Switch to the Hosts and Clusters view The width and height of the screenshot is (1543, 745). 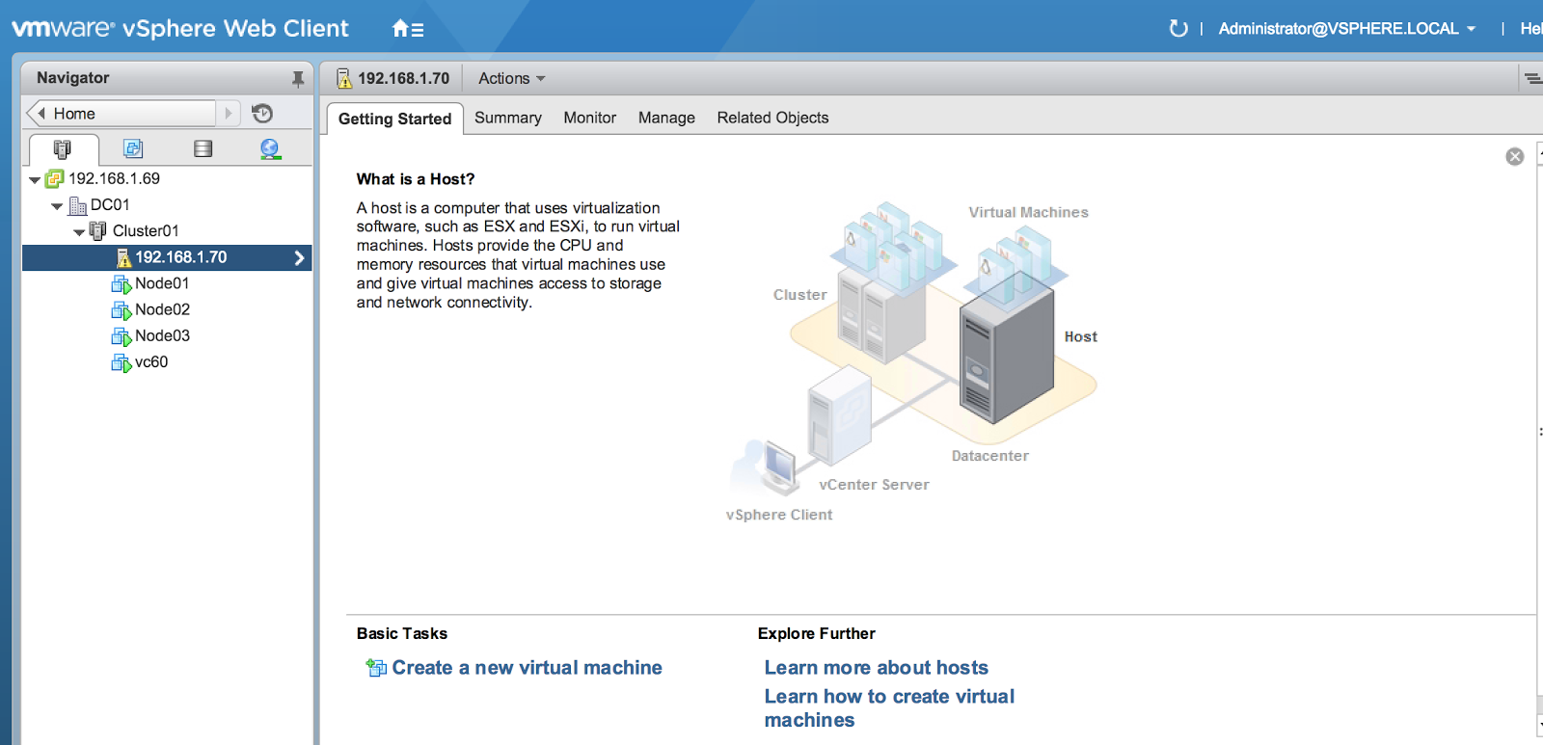(x=63, y=149)
